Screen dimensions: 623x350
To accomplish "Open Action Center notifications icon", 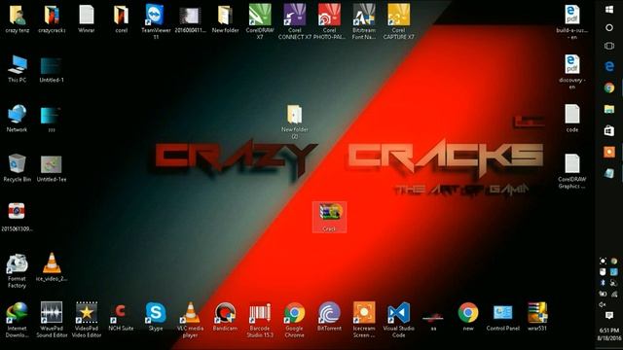I will point(609,315).
